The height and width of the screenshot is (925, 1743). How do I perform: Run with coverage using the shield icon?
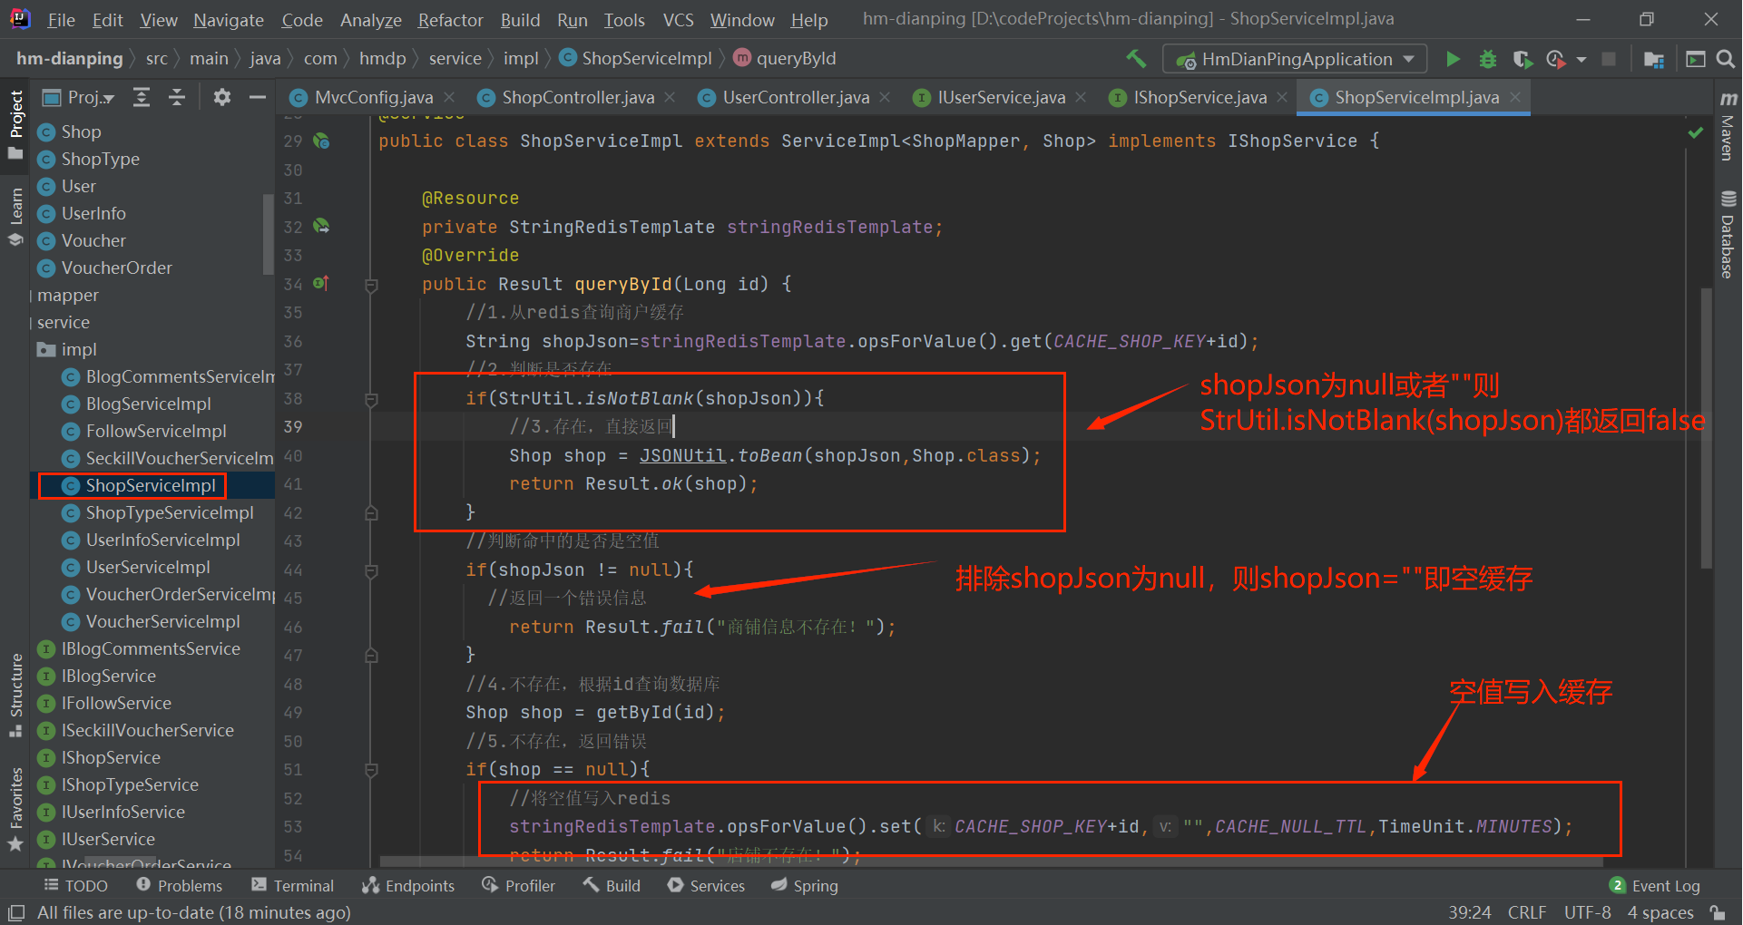coord(1523,59)
